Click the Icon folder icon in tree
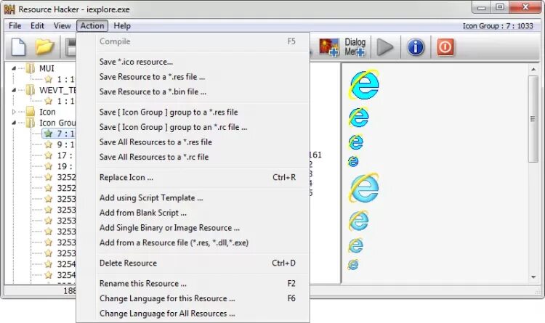The image size is (545, 323). point(31,112)
